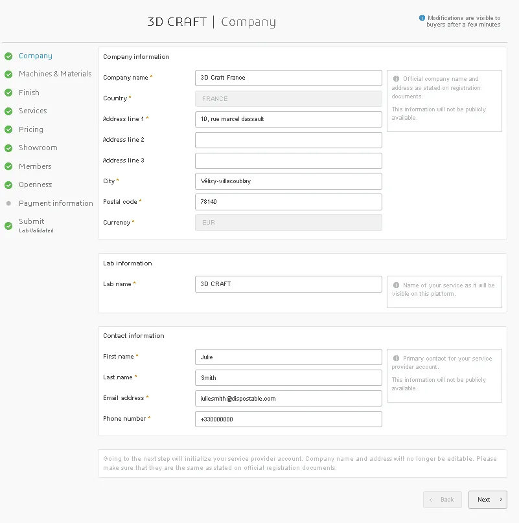Image resolution: width=519 pixels, height=523 pixels.
Task: Click the green checkmark next to Pricing
Action: point(8,129)
